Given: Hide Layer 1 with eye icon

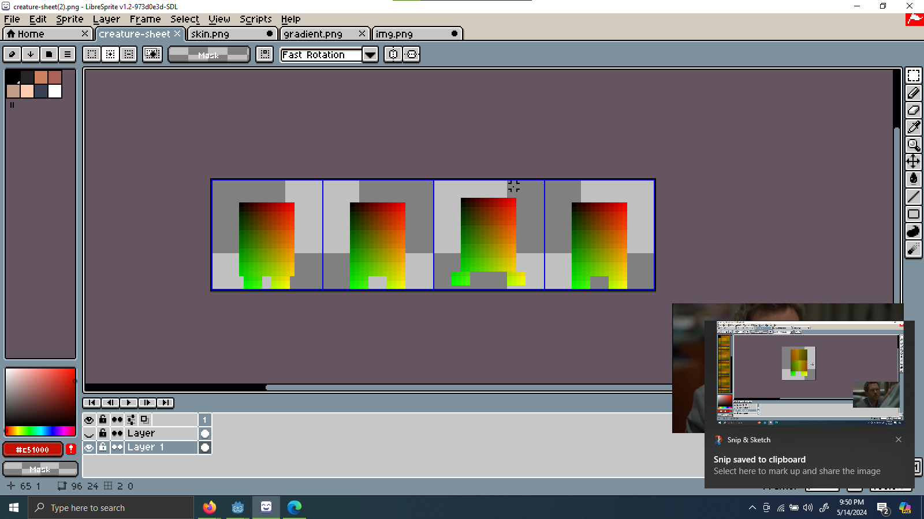Looking at the screenshot, I should point(89,447).
